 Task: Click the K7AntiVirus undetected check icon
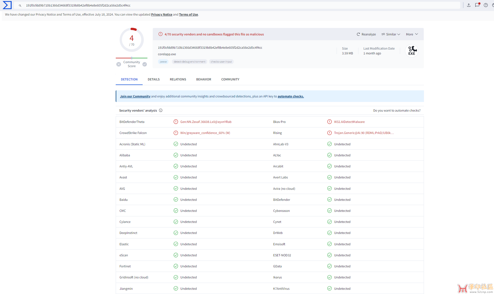[x=330, y=288]
